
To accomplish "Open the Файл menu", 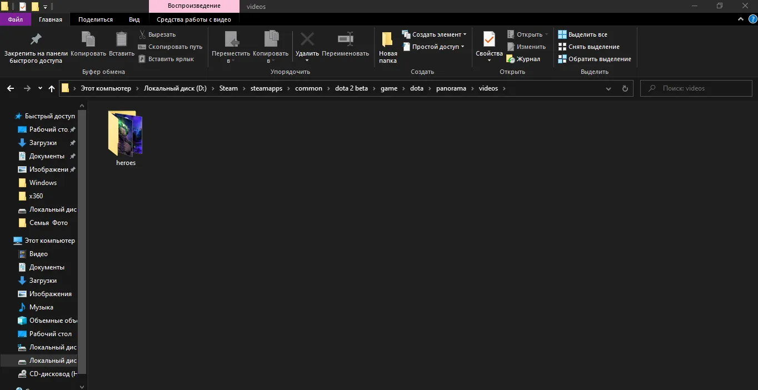I will [x=16, y=19].
